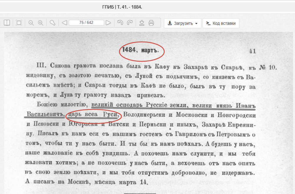Click margin note № 10

pyautogui.click(x=268, y=67)
